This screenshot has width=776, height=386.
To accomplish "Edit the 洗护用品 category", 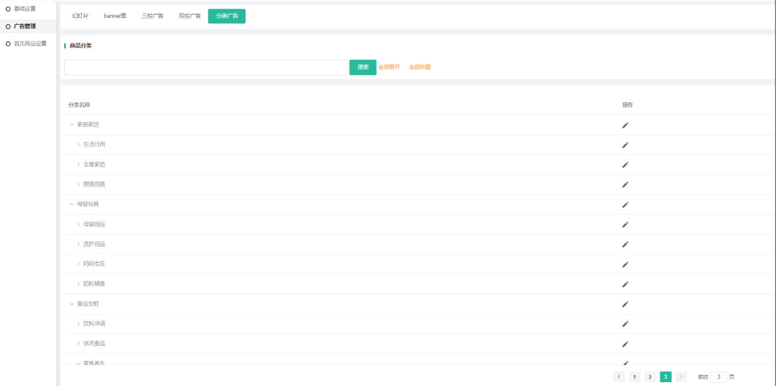I will tap(625, 245).
